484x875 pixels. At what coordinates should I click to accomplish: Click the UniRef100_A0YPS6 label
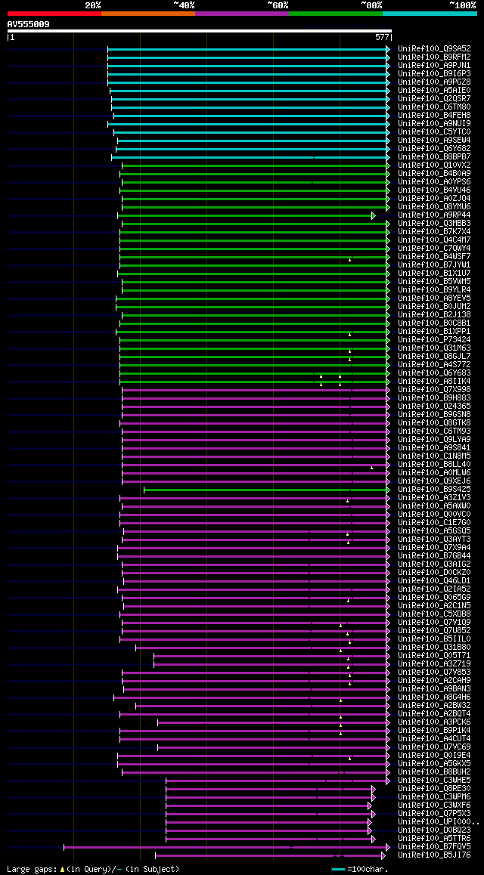coord(434,182)
